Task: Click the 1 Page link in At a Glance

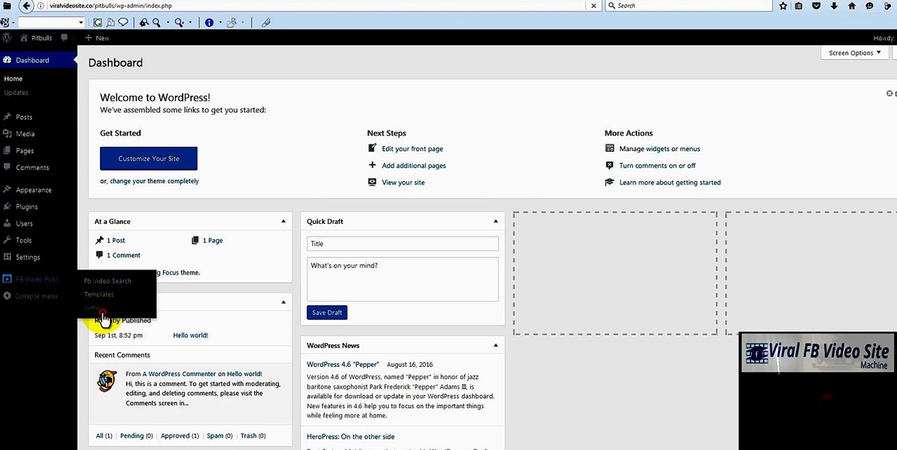Action: (213, 241)
